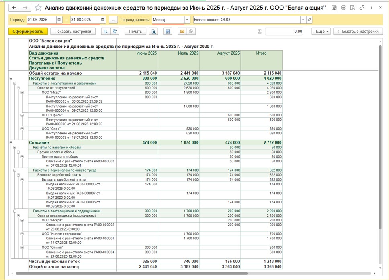This screenshot has height=280, width=389.
Task: Click the Сформировать button
Action: (28, 31)
